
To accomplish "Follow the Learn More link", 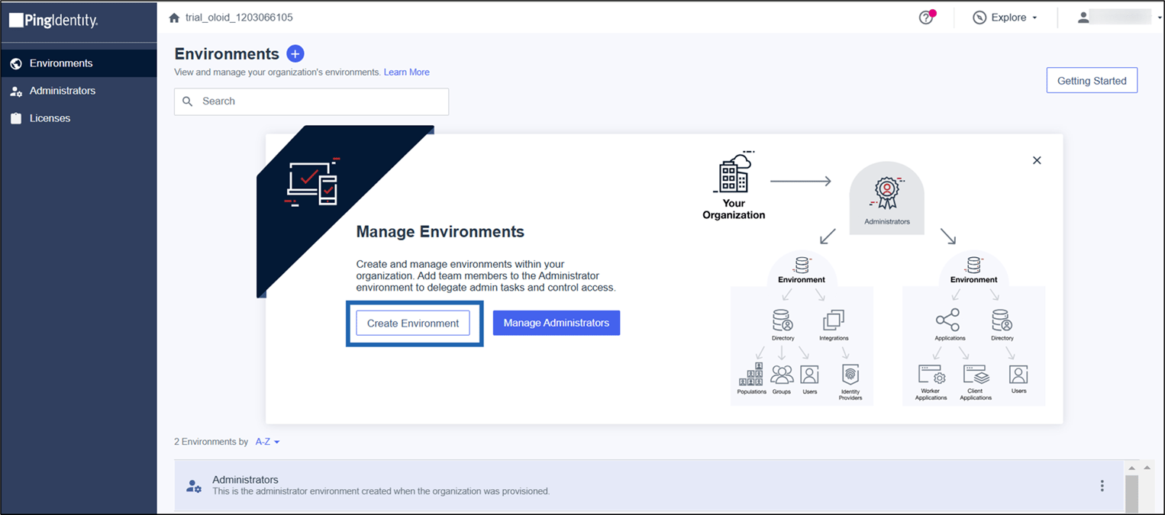I will click(407, 72).
